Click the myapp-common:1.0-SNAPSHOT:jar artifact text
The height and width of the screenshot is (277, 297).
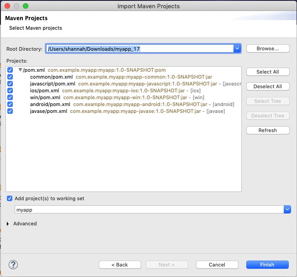[x=144, y=77]
